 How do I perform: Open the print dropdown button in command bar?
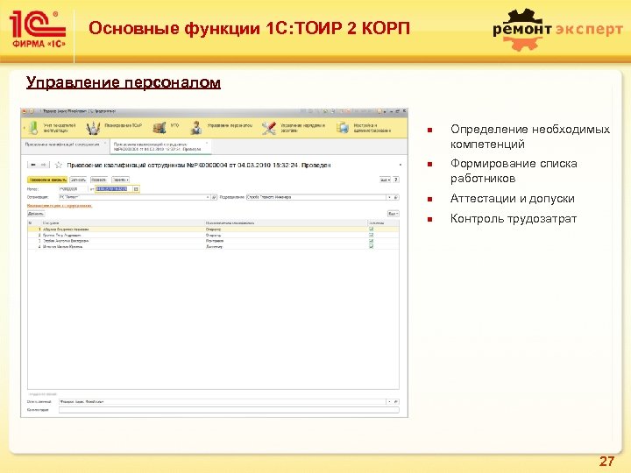tap(120, 180)
